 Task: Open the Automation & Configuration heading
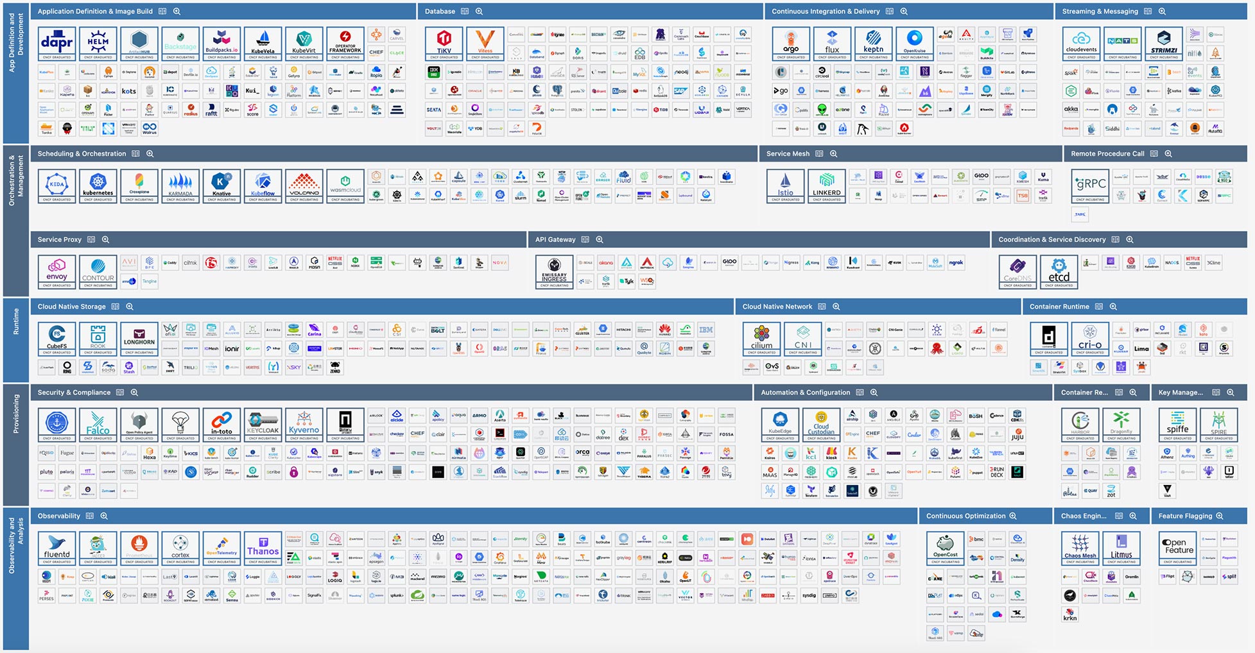coord(805,393)
